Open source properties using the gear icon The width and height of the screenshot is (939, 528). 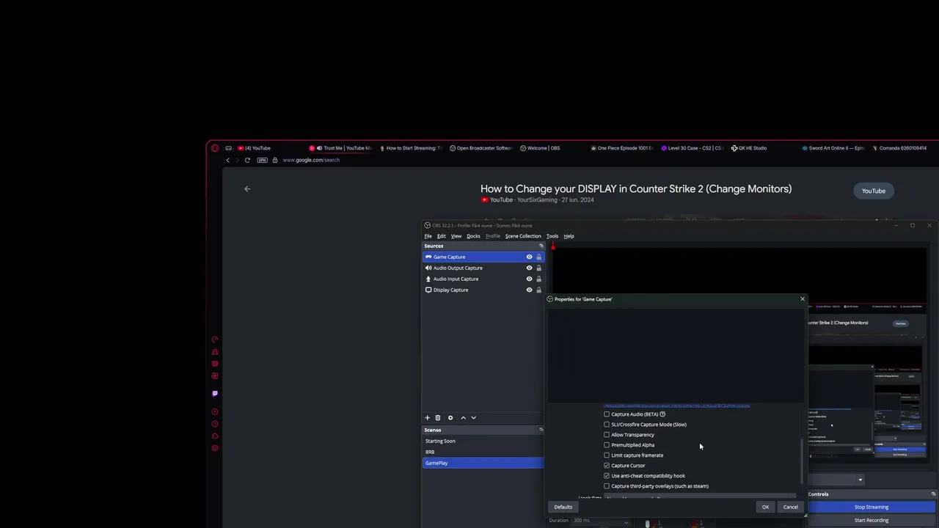(450, 418)
